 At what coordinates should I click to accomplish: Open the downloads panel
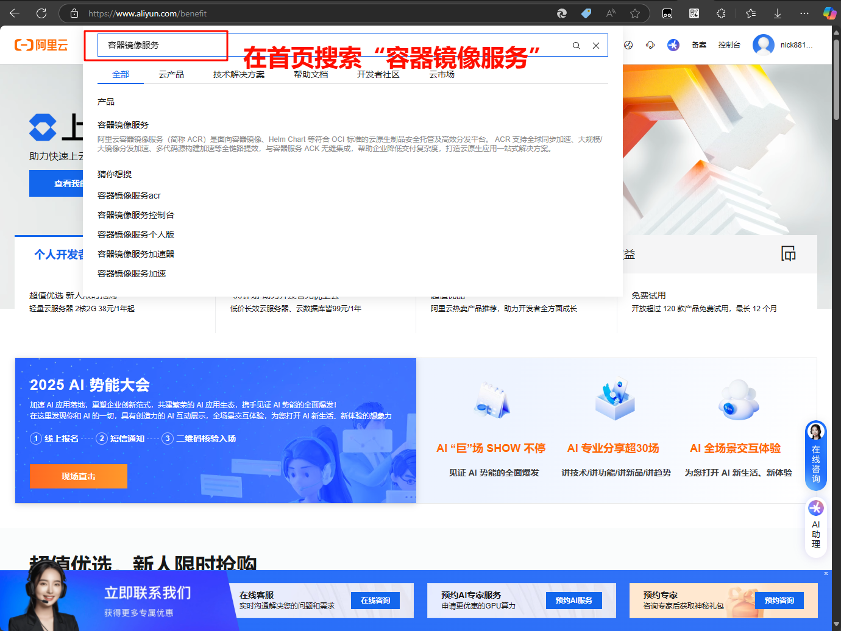(x=778, y=13)
